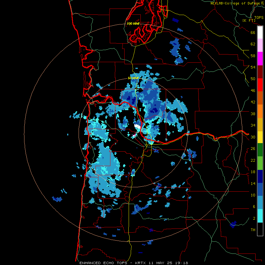Click the '[K FT]' units label

[249, 20]
